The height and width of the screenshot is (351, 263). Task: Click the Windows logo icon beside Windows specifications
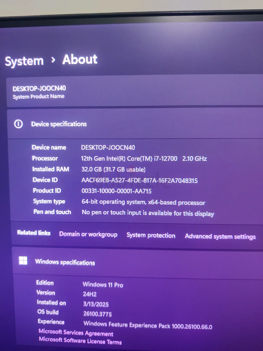click(x=23, y=261)
